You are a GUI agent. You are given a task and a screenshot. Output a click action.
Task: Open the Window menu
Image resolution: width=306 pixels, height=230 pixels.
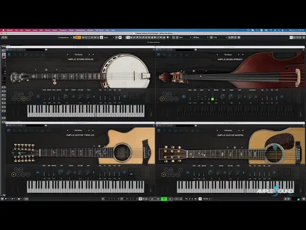tap(90, 30)
